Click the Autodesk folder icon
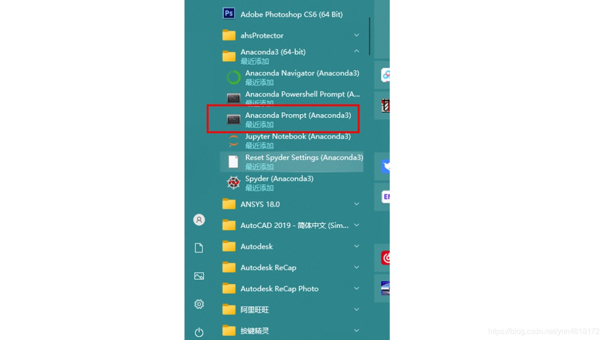Viewport: 604px width, 340px height. pyautogui.click(x=229, y=246)
